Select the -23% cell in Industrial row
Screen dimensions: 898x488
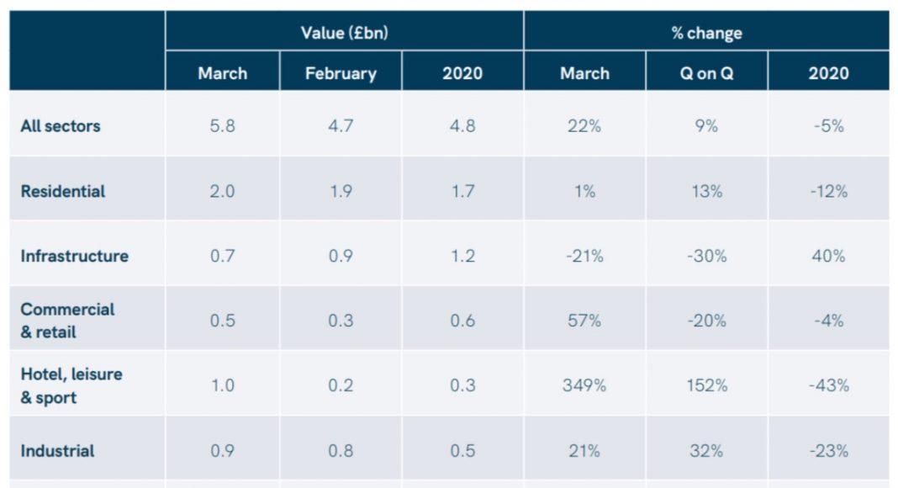[828, 450]
